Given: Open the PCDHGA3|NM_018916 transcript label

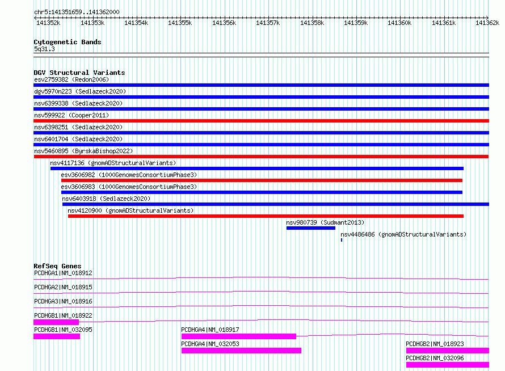Looking at the screenshot, I should (x=63, y=301).
